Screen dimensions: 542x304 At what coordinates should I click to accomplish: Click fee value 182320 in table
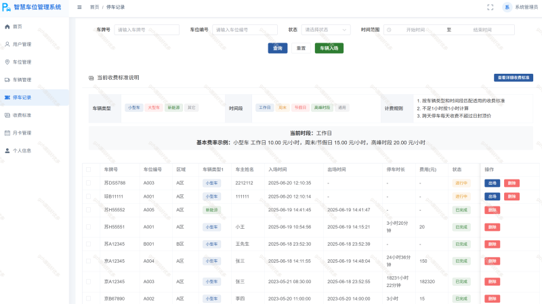click(x=428, y=282)
